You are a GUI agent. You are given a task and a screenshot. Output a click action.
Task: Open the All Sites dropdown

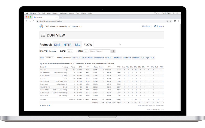click(49, 58)
